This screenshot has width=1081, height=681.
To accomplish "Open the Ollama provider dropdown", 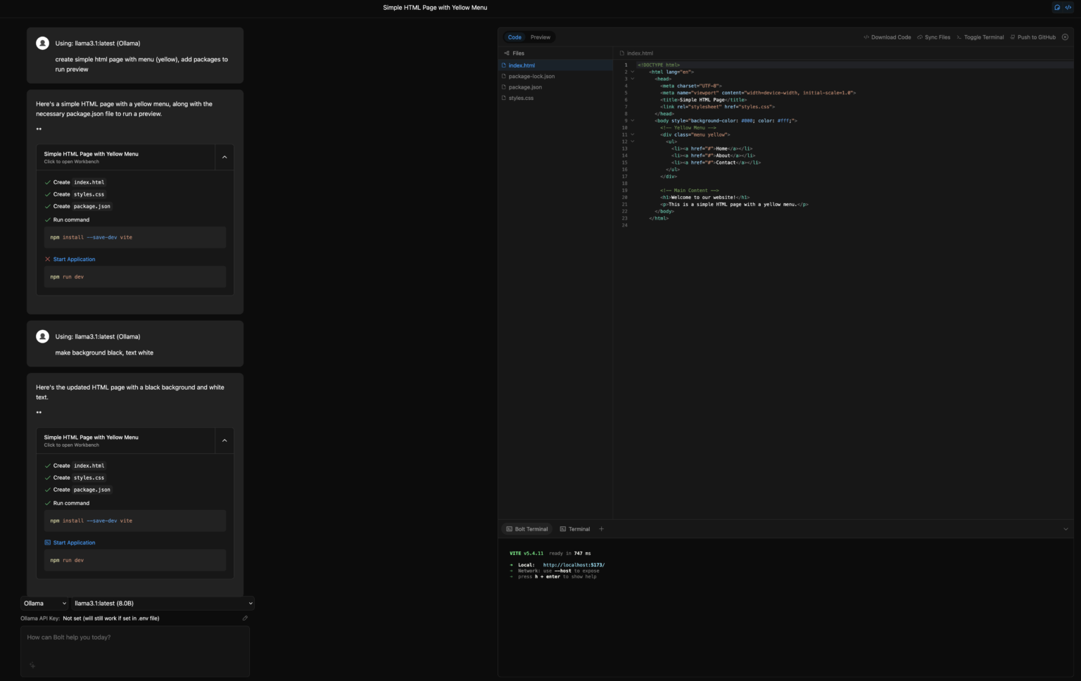I will pos(44,603).
